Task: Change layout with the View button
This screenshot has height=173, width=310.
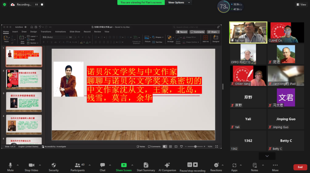Action: click(x=301, y=5)
